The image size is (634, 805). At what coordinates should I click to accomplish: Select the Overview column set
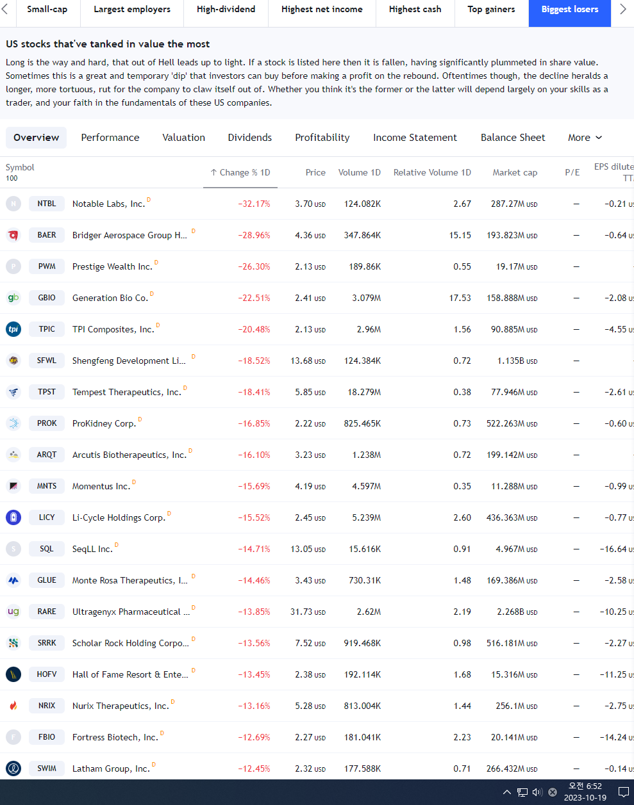(x=37, y=138)
